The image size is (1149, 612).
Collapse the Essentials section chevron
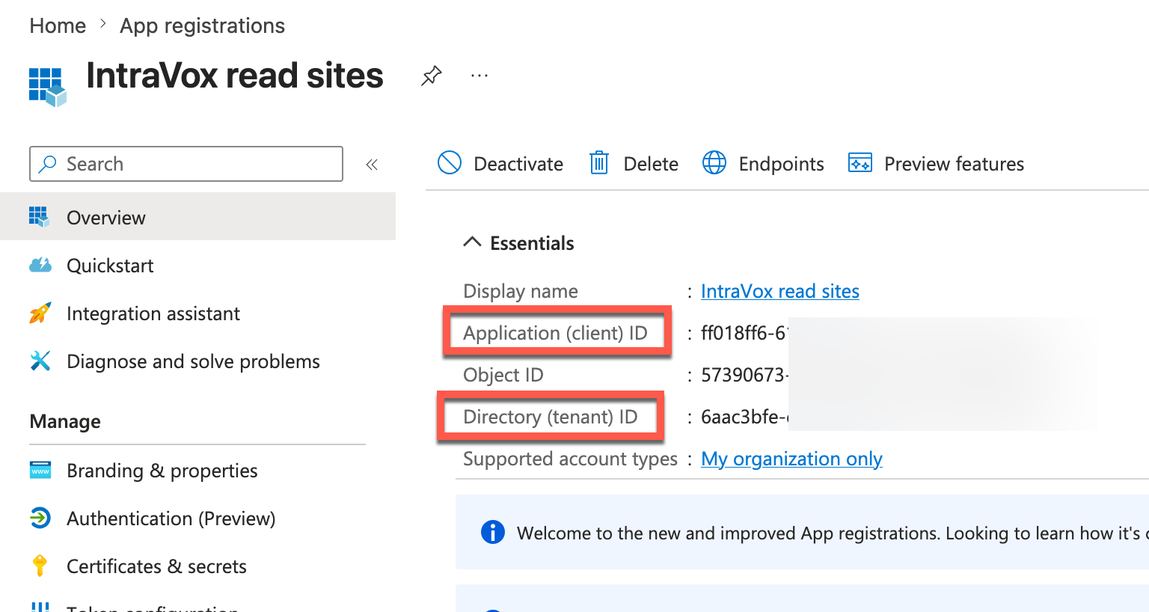click(472, 242)
